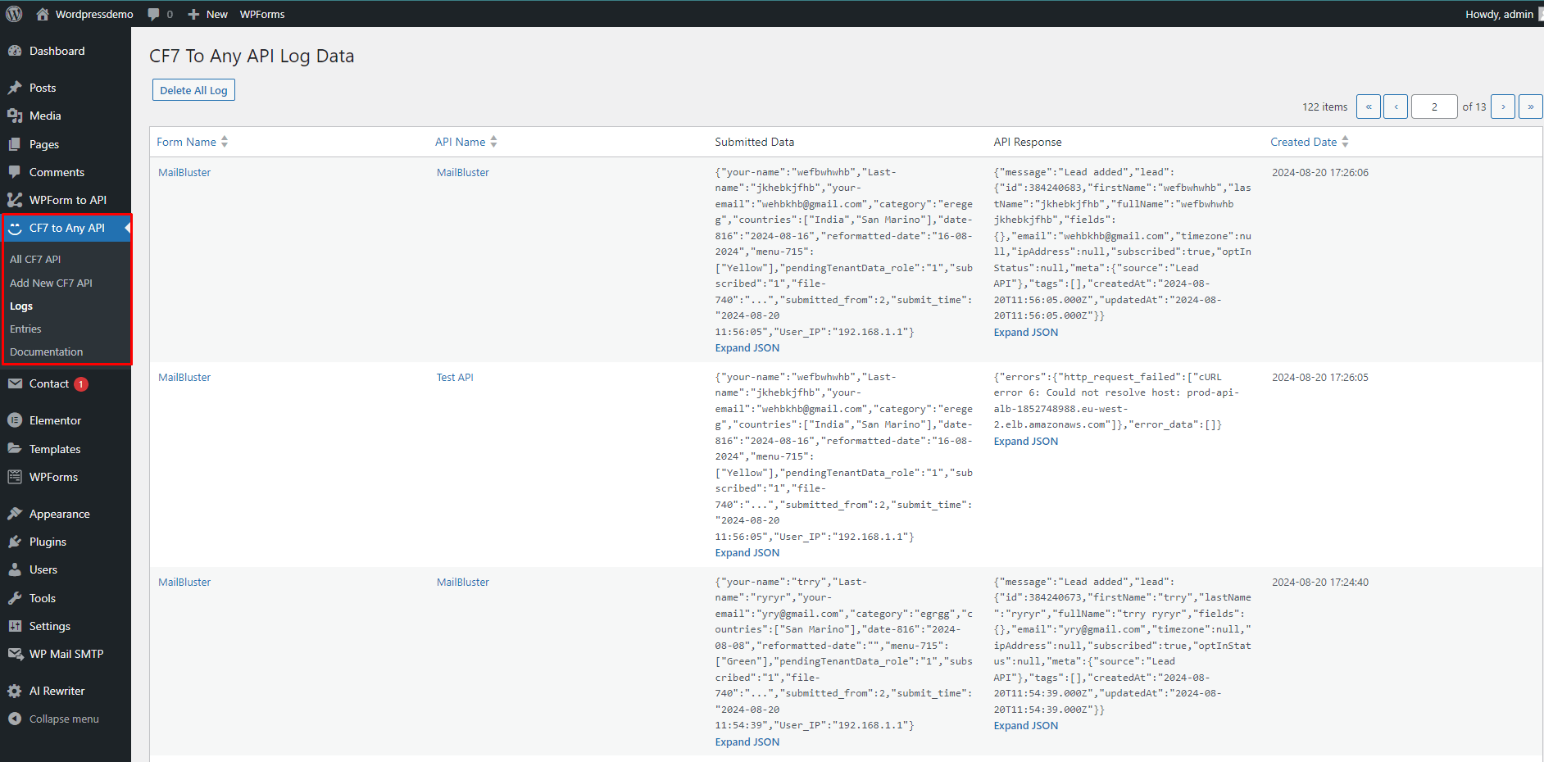Click the page number input field

tap(1434, 107)
